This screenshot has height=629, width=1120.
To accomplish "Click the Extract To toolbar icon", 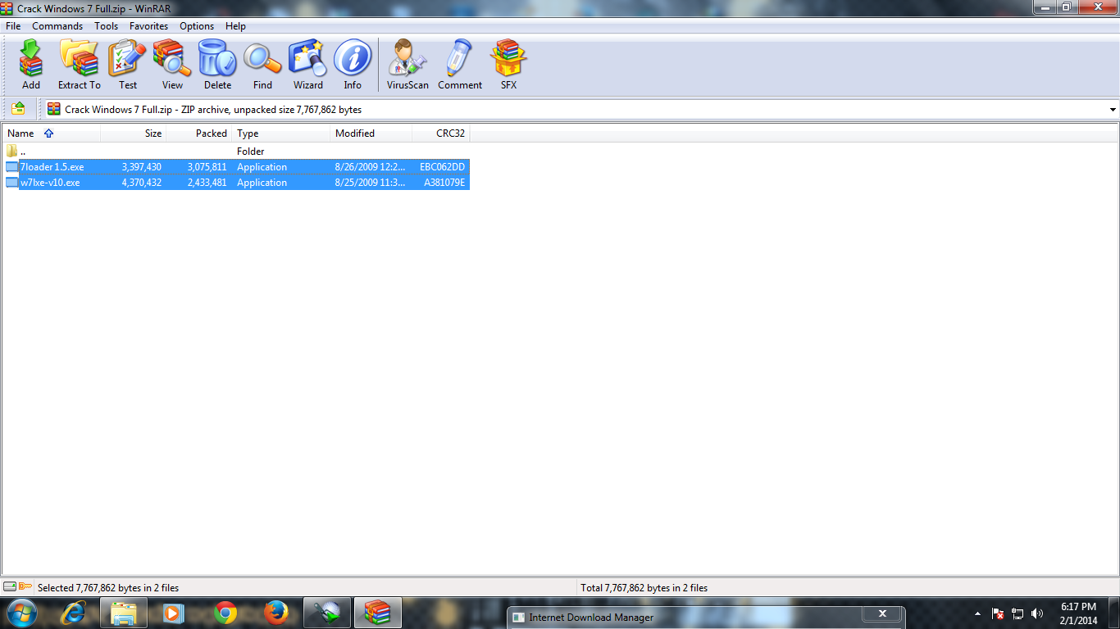I will [80, 64].
